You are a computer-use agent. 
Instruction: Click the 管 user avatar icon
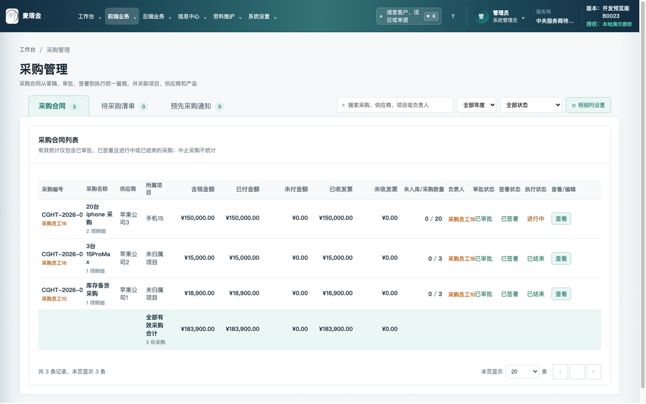481,17
